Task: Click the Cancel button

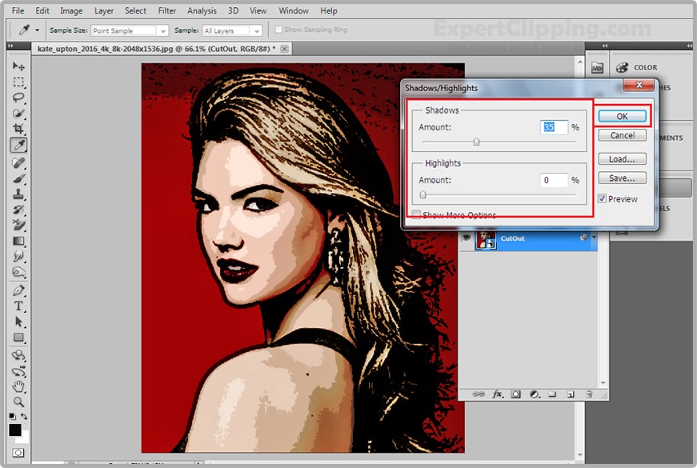Action: 622,135
